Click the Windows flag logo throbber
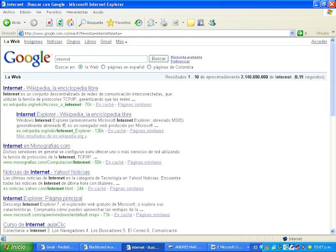336x252 pixels. [x=329, y=12]
